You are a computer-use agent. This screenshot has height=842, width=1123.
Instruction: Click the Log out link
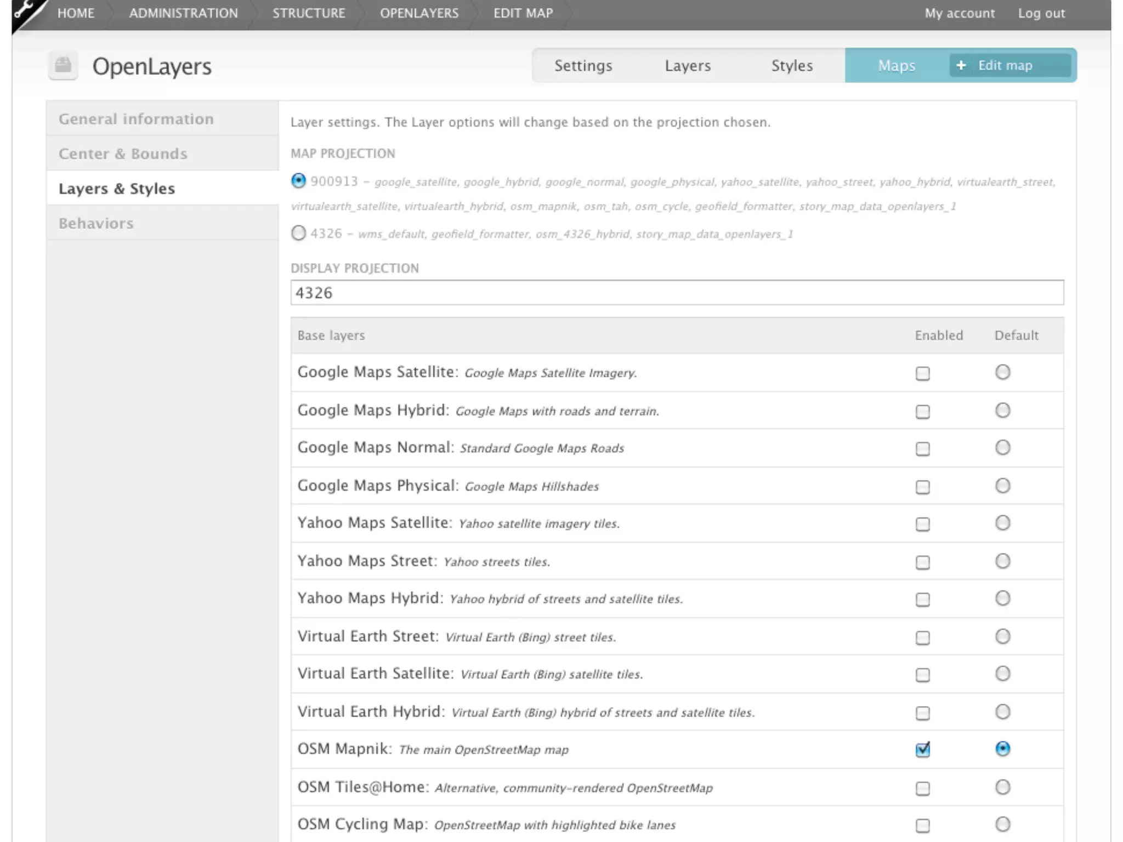(1041, 13)
